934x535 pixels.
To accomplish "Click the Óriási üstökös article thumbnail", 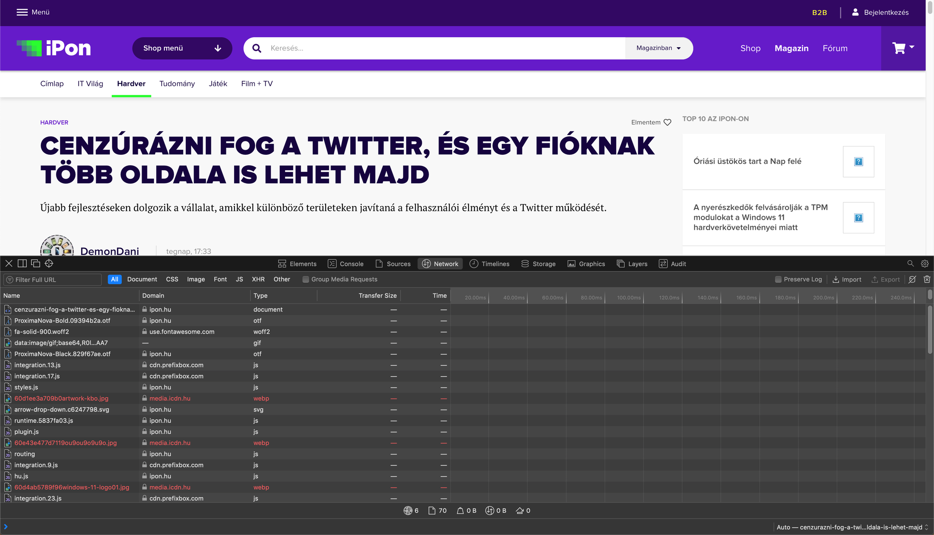I will point(858,162).
